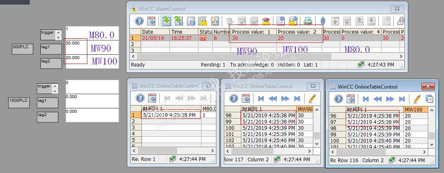Print the alarm message list
Viewport: 444px width, 173px height.
(308, 21)
